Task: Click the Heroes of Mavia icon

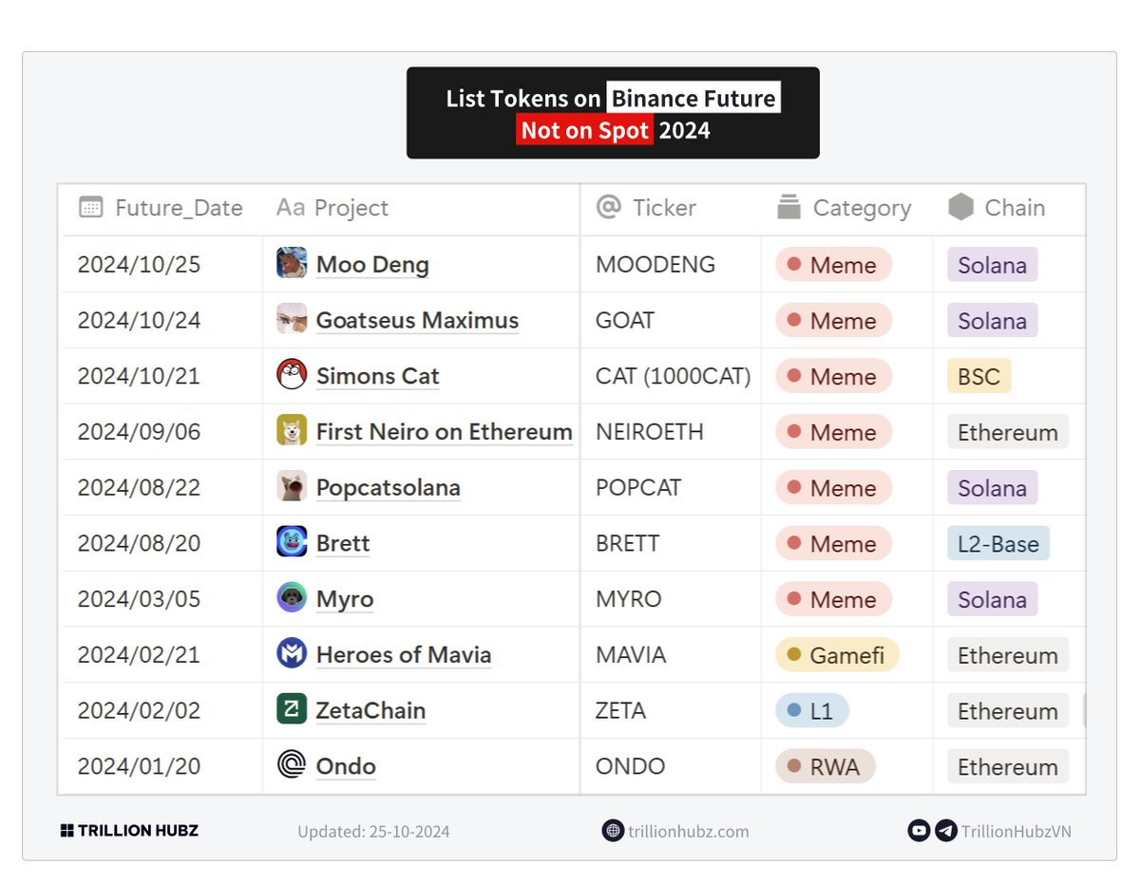Action: [292, 653]
